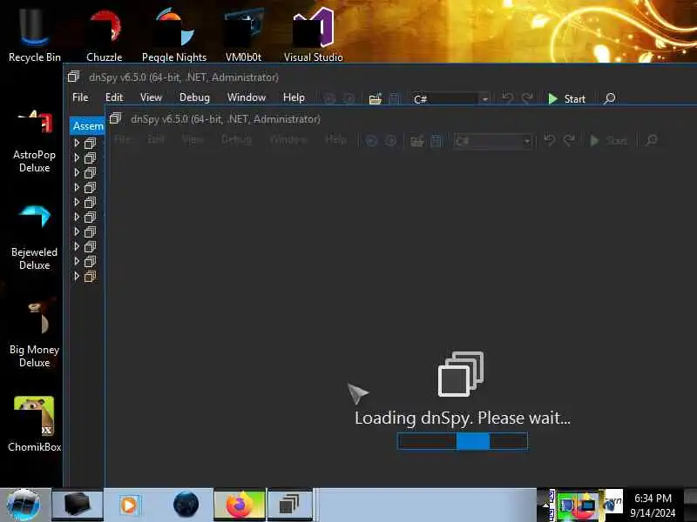Click the dimmed search icon in loading window
This screenshot has width=697, height=522.
pyautogui.click(x=651, y=141)
